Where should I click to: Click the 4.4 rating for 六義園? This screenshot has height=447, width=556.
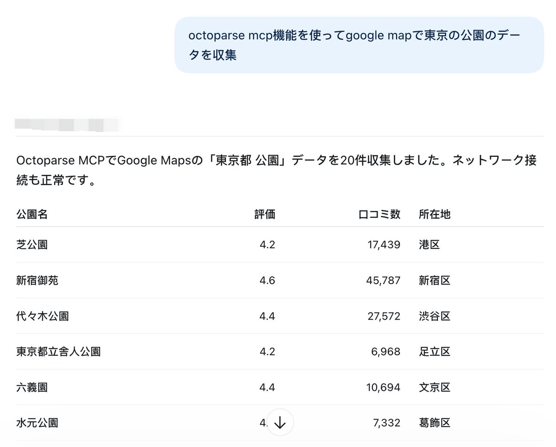(267, 387)
